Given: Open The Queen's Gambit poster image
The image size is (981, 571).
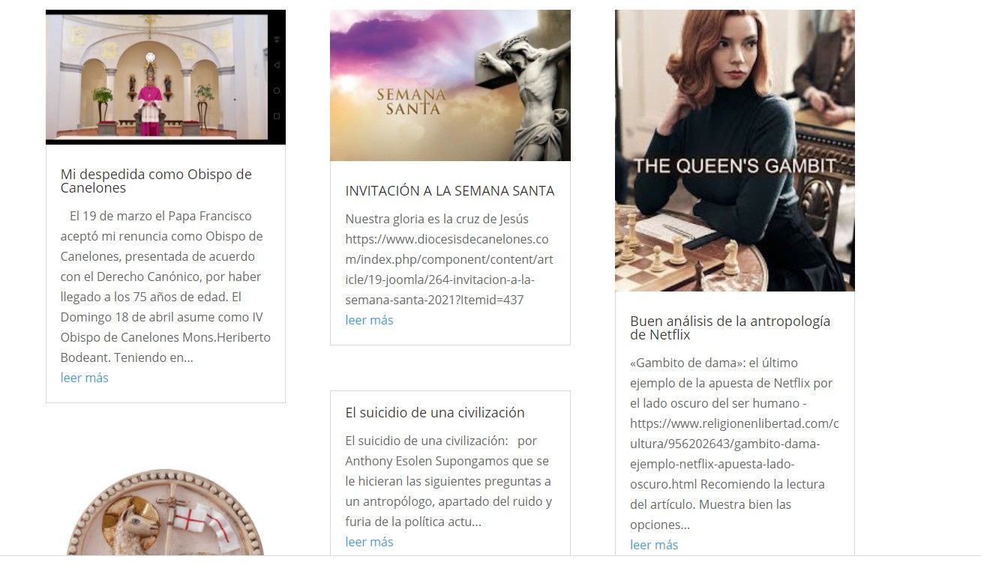Looking at the screenshot, I should [735, 151].
